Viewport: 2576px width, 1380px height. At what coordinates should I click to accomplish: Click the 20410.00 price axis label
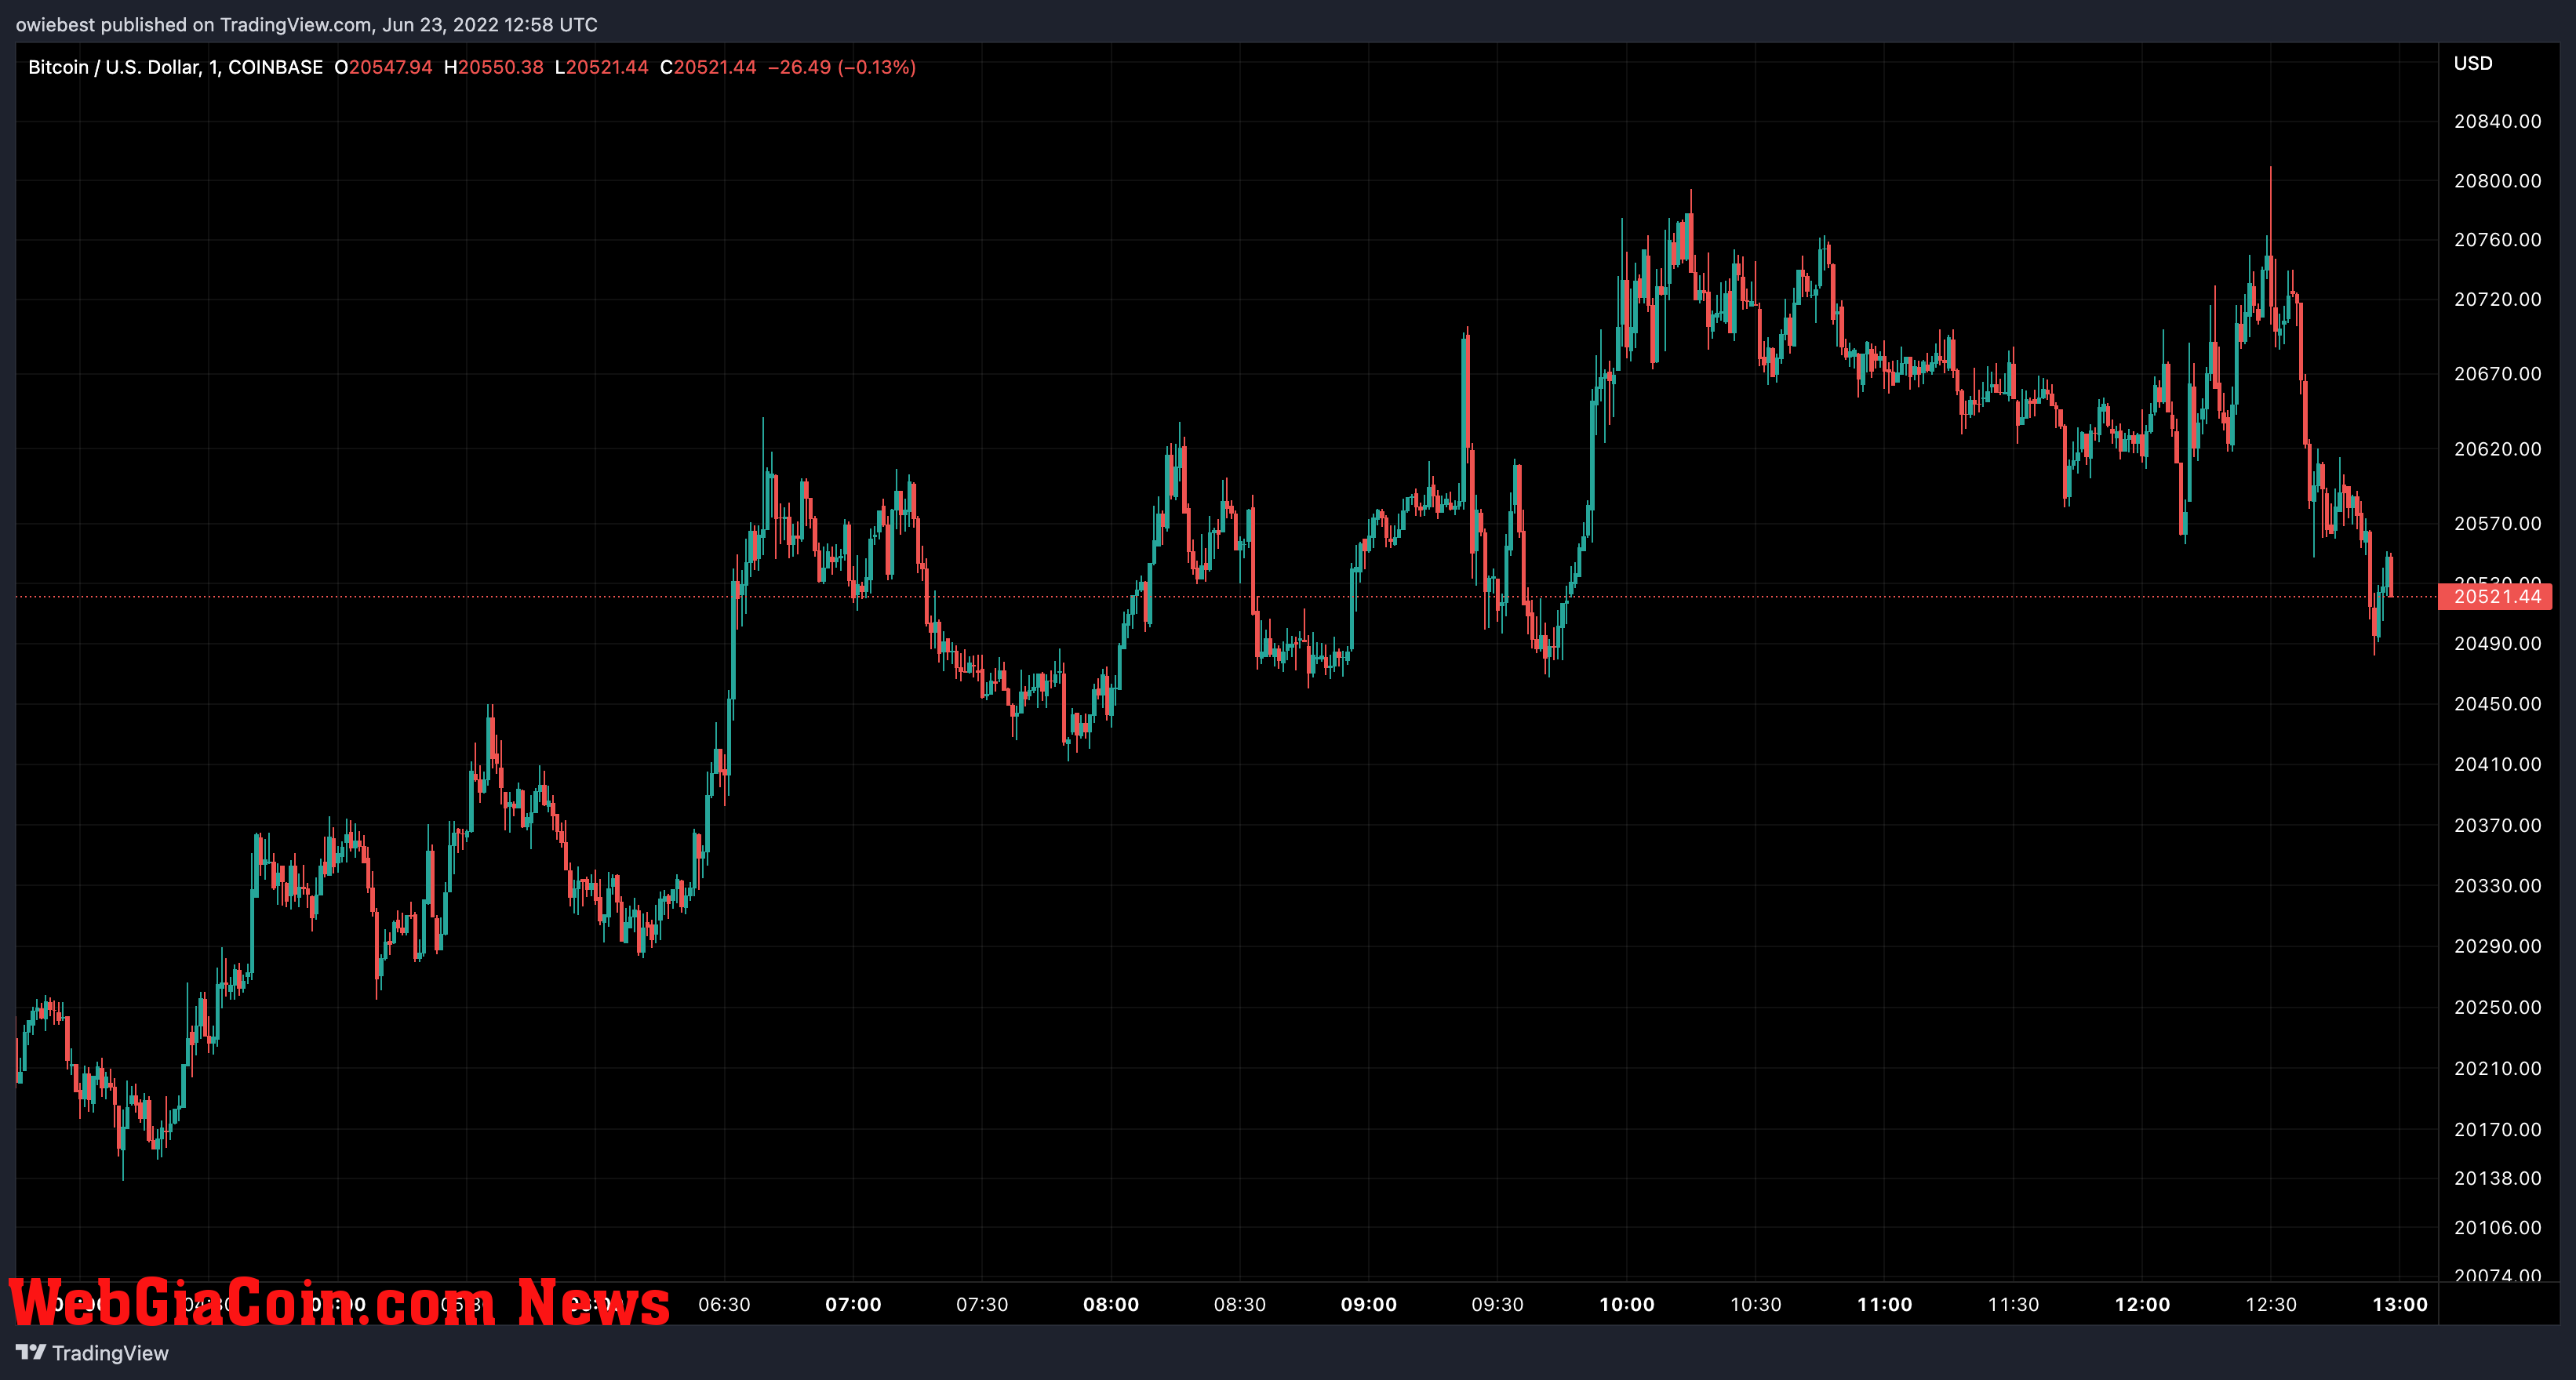click(2497, 764)
